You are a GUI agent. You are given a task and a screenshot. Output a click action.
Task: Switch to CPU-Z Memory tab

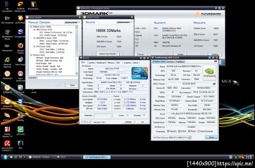(x=111, y=63)
